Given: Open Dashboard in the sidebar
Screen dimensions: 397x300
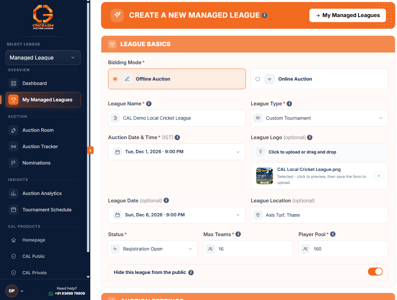Looking at the screenshot, I should tap(42, 83).
